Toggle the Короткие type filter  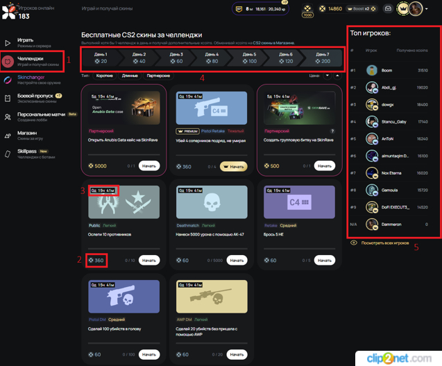tap(104, 76)
